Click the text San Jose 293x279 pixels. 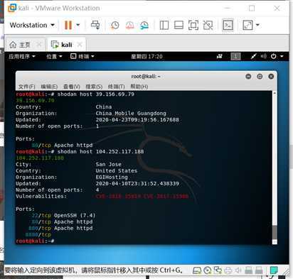pos(109,165)
